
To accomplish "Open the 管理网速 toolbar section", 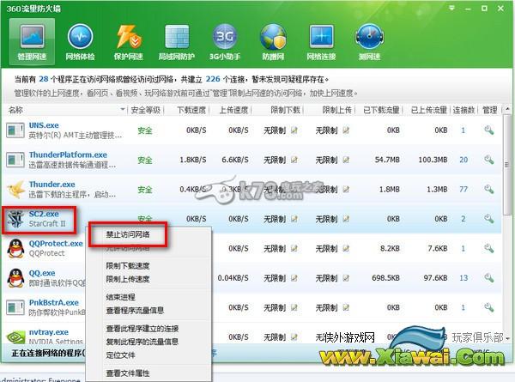I will coord(32,41).
